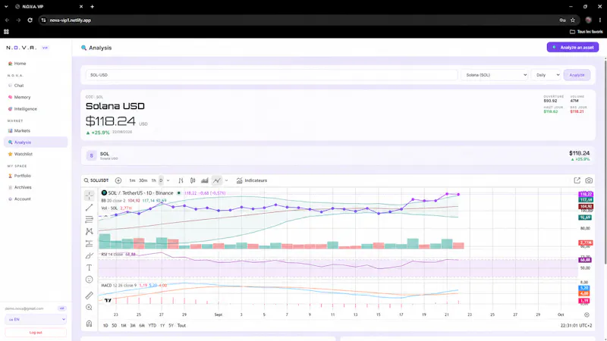Select the trend line drawing tool
This screenshot has width=607, height=341.
click(89, 208)
